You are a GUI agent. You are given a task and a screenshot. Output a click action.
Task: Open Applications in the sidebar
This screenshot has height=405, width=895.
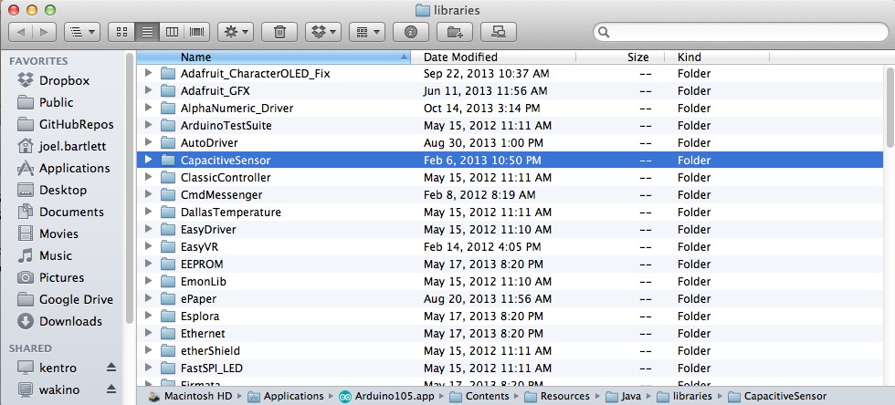(x=62, y=168)
